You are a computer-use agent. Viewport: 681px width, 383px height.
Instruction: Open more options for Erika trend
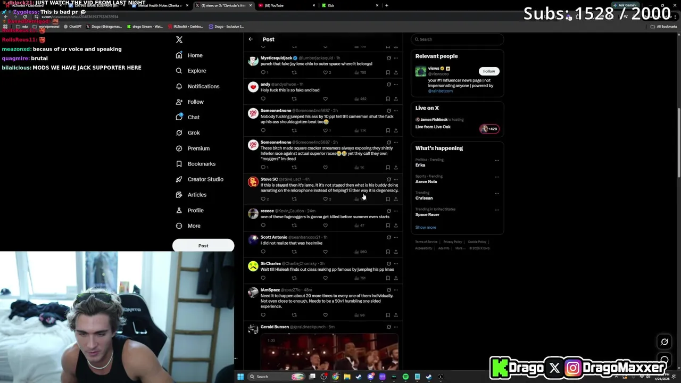[x=497, y=160]
